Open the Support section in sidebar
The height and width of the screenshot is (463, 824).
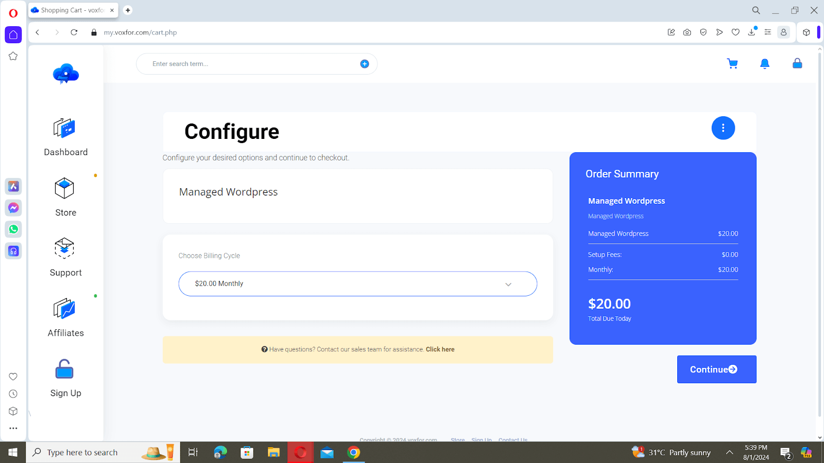(65, 257)
